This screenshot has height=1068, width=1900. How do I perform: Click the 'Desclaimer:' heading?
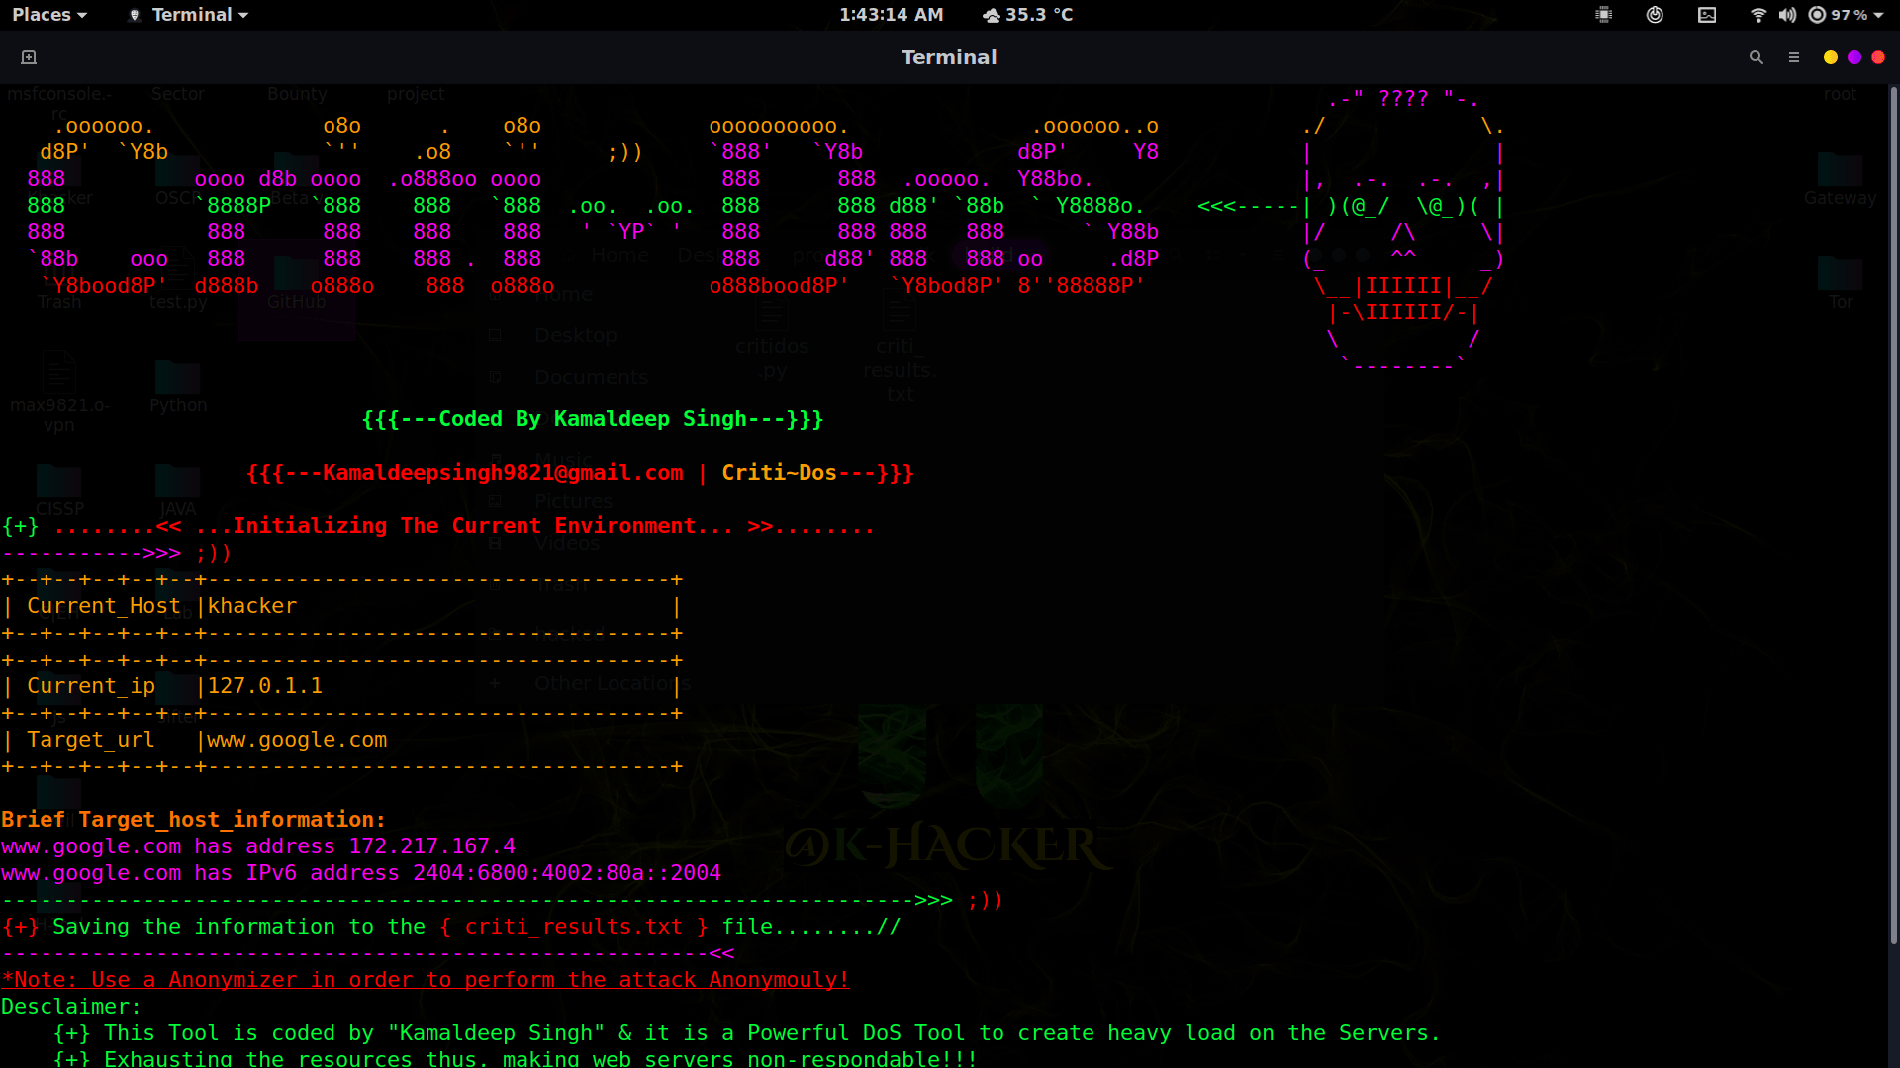(71, 1007)
